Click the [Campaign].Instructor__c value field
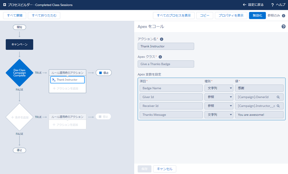288x174 pixels. 259,106
